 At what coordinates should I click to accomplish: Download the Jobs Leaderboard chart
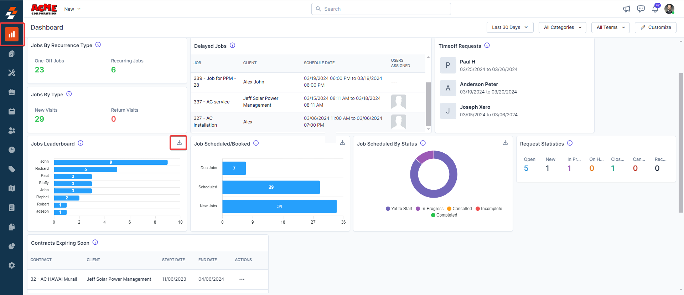pos(179,143)
